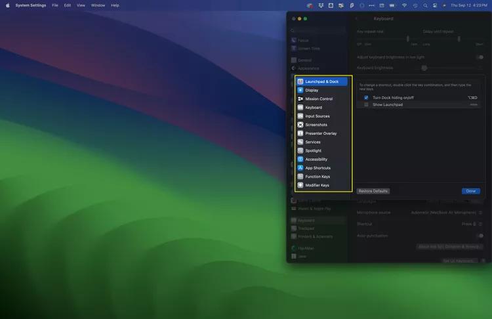Open the Window menu
This screenshot has width=492, height=319.
pos(98,5)
